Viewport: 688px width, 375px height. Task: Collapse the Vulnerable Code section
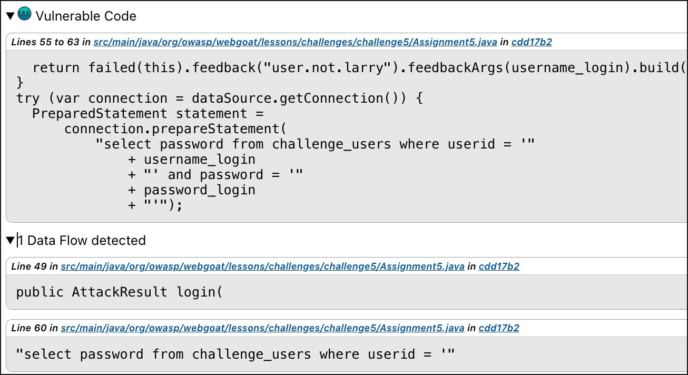tap(10, 16)
